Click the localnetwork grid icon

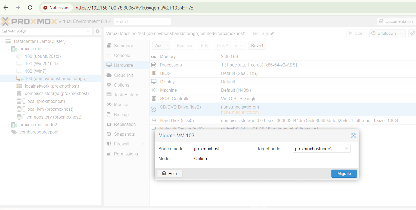coord(19,86)
